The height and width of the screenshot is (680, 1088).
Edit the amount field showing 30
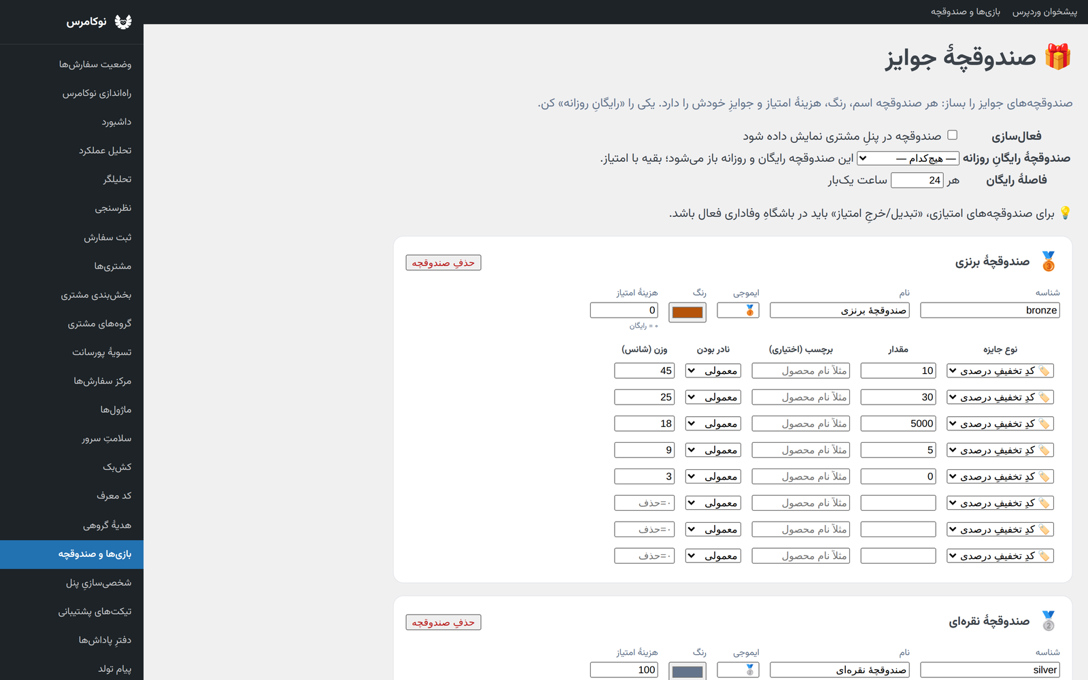pos(898,397)
